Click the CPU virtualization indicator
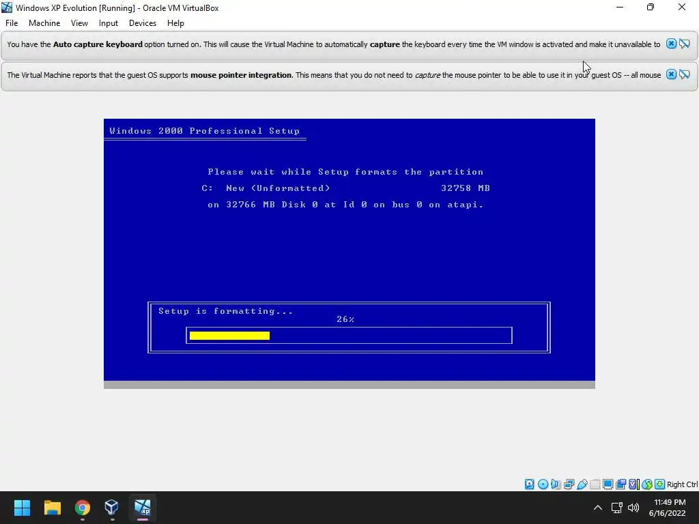This screenshot has height=524, width=699. coord(633,484)
